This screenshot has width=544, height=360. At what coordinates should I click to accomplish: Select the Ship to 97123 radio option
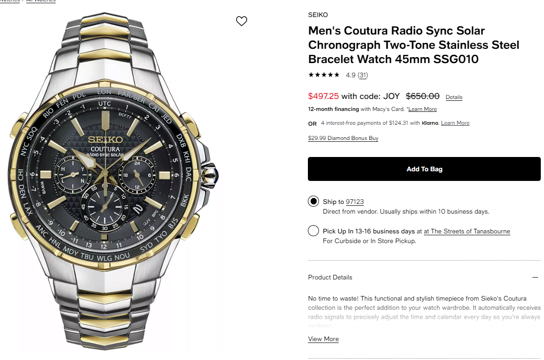pos(313,201)
